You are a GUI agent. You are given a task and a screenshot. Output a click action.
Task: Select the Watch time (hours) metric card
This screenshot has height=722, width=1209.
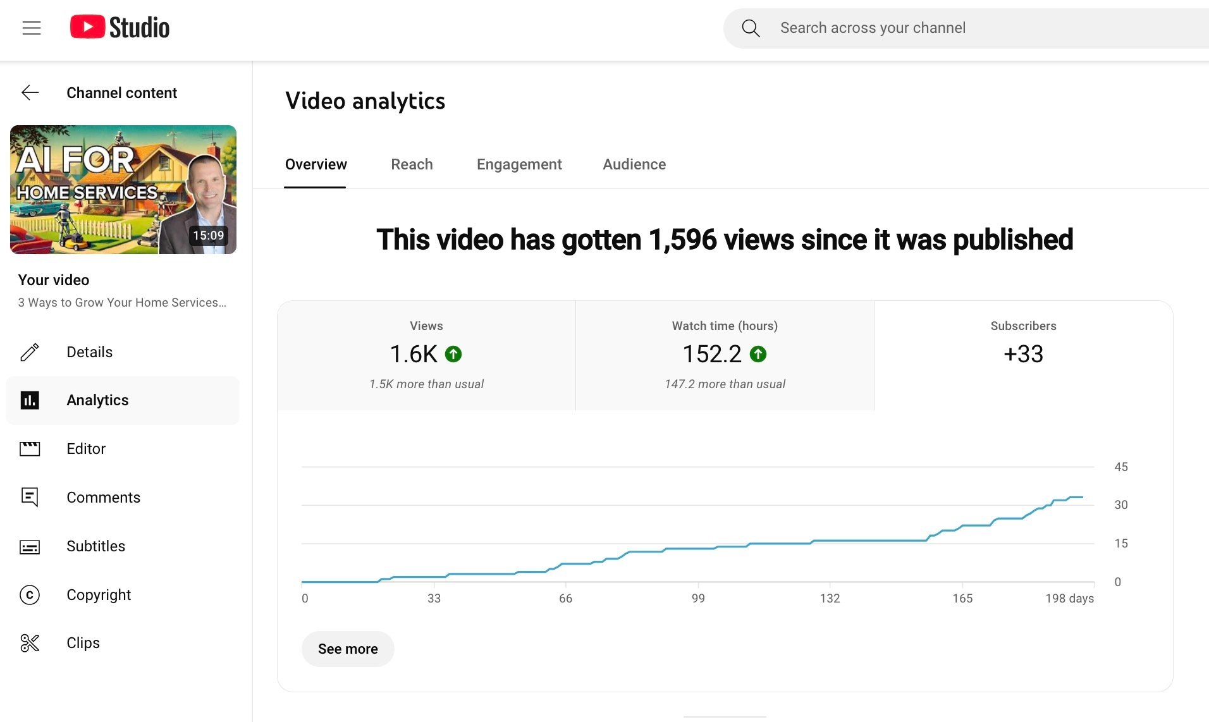[725, 354]
